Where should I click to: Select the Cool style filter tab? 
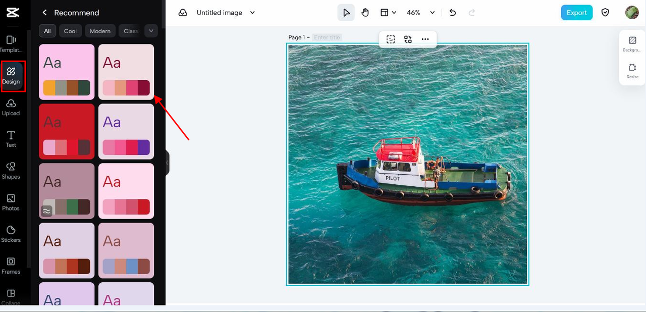(x=70, y=31)
